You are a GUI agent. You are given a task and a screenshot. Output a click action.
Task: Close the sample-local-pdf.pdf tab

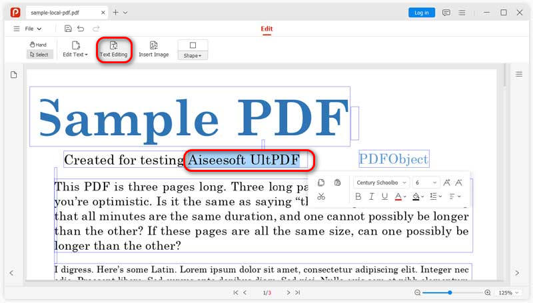(103, 13)
